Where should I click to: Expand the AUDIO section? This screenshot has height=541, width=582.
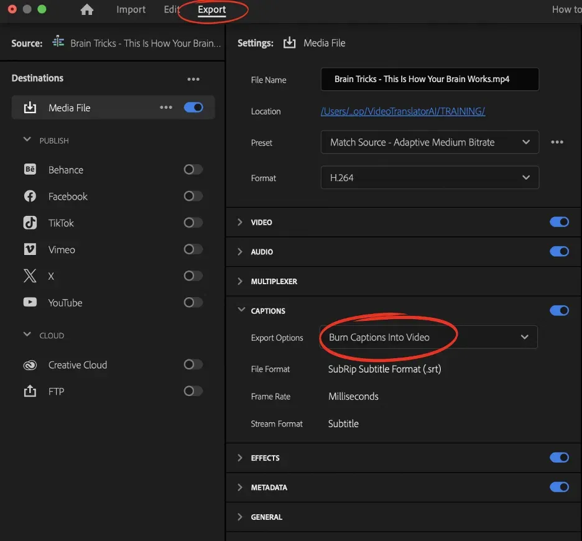240,252
